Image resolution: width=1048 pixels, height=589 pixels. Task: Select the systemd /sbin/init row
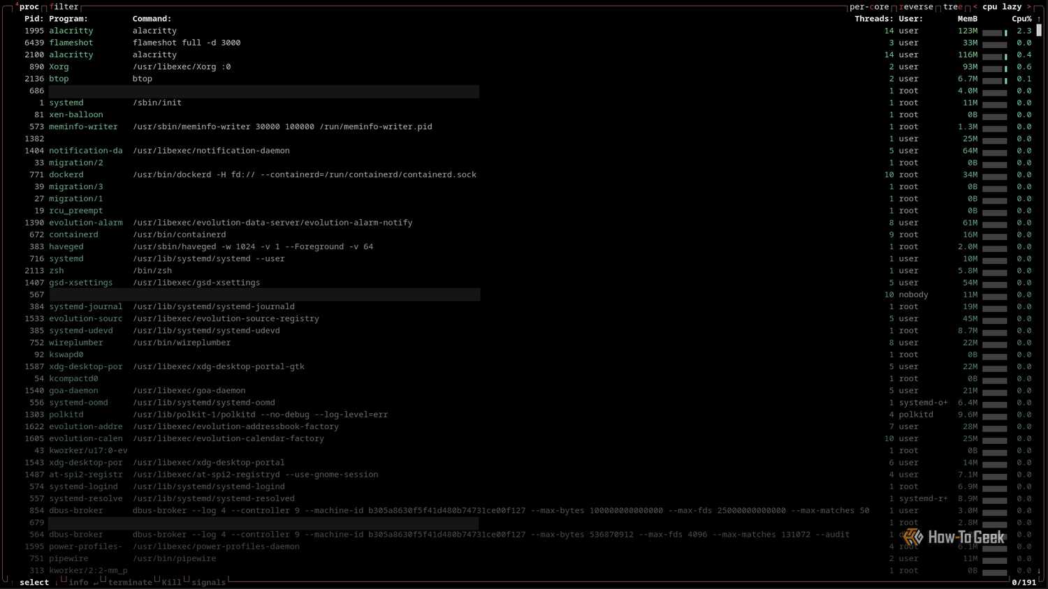click(x=527, y=103)
